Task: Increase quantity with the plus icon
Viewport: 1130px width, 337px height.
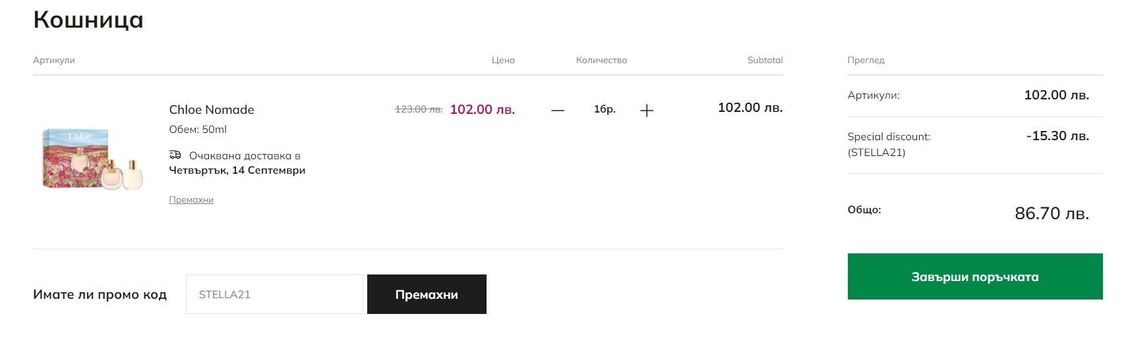Action: 647,111
